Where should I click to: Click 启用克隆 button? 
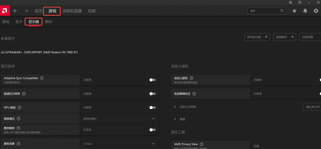(310, 37)
